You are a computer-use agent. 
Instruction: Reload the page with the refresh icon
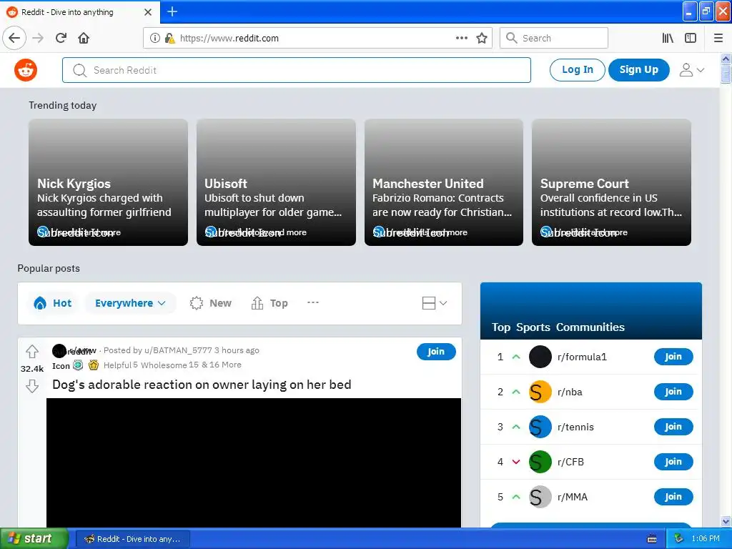(61, 38)
